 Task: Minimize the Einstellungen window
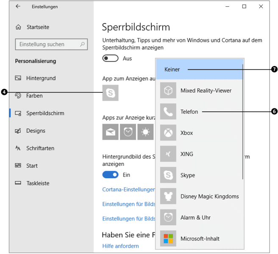pos(227,6)
